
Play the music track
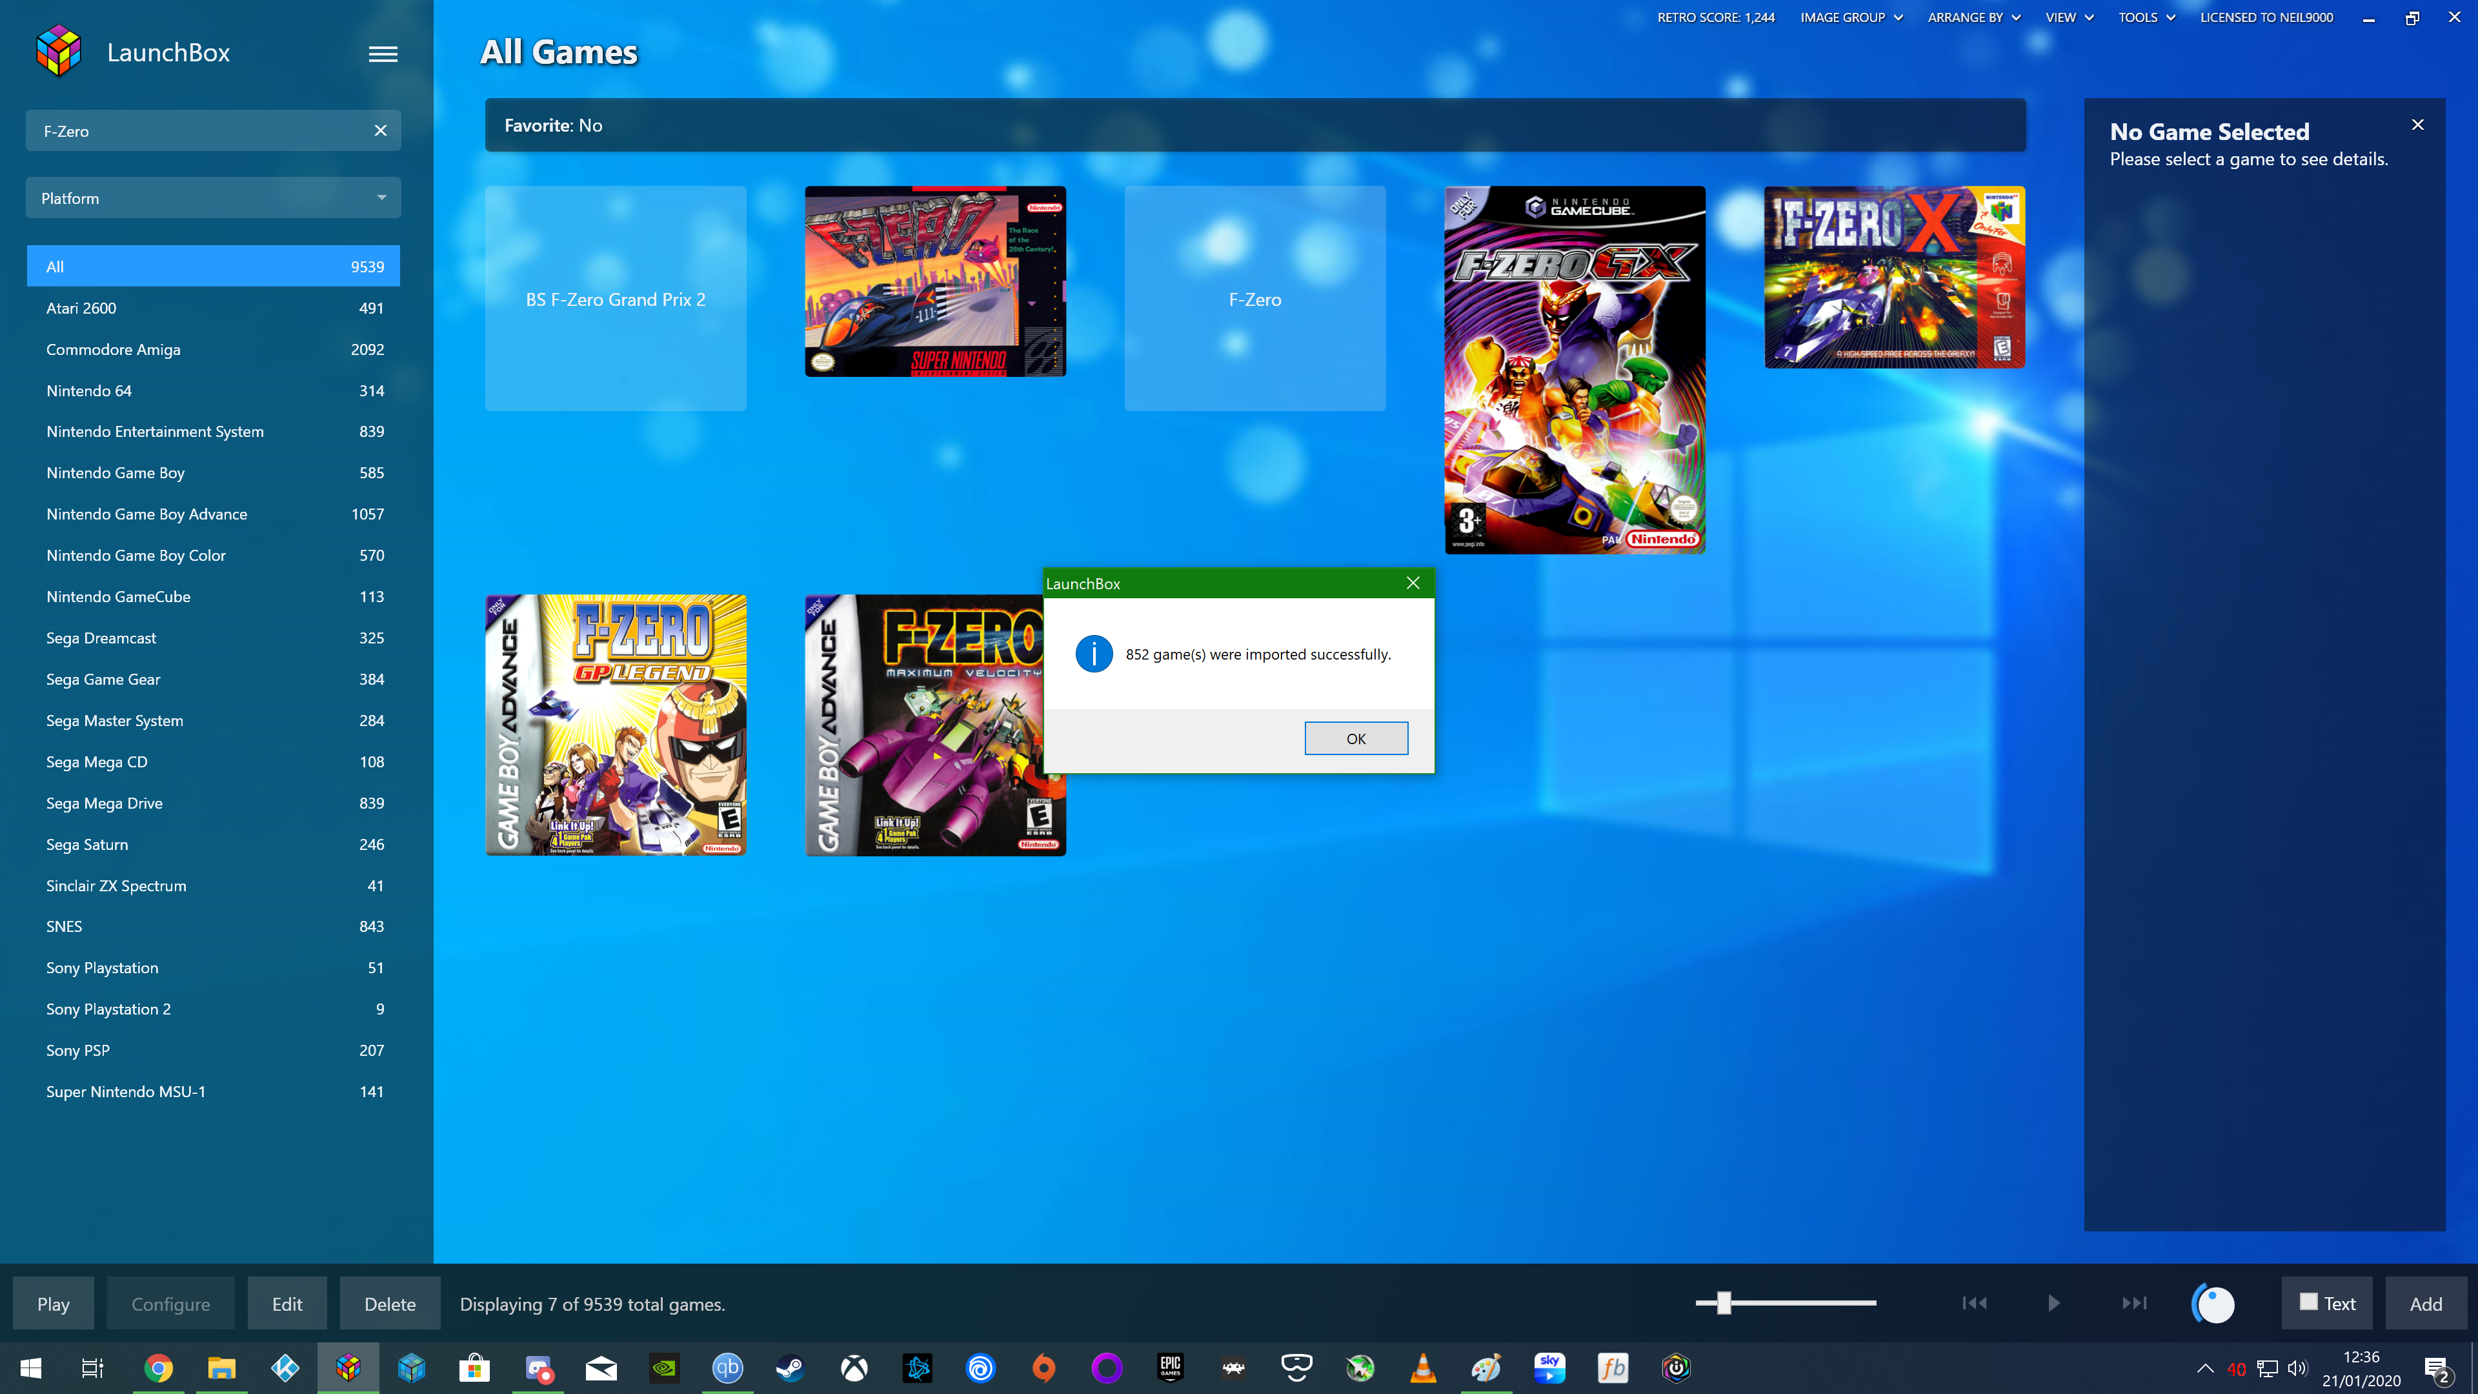2054,1302
